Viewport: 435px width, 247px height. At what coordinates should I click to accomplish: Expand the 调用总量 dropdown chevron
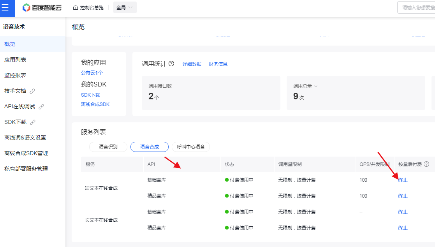[x=315, y=86]
